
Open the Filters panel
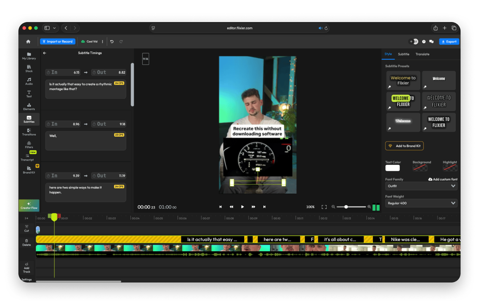pyautogui.click(x=29, y=145)
